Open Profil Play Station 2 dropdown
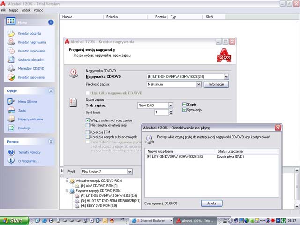The height and width of the screenshot is (225, 300). (130, 172)
